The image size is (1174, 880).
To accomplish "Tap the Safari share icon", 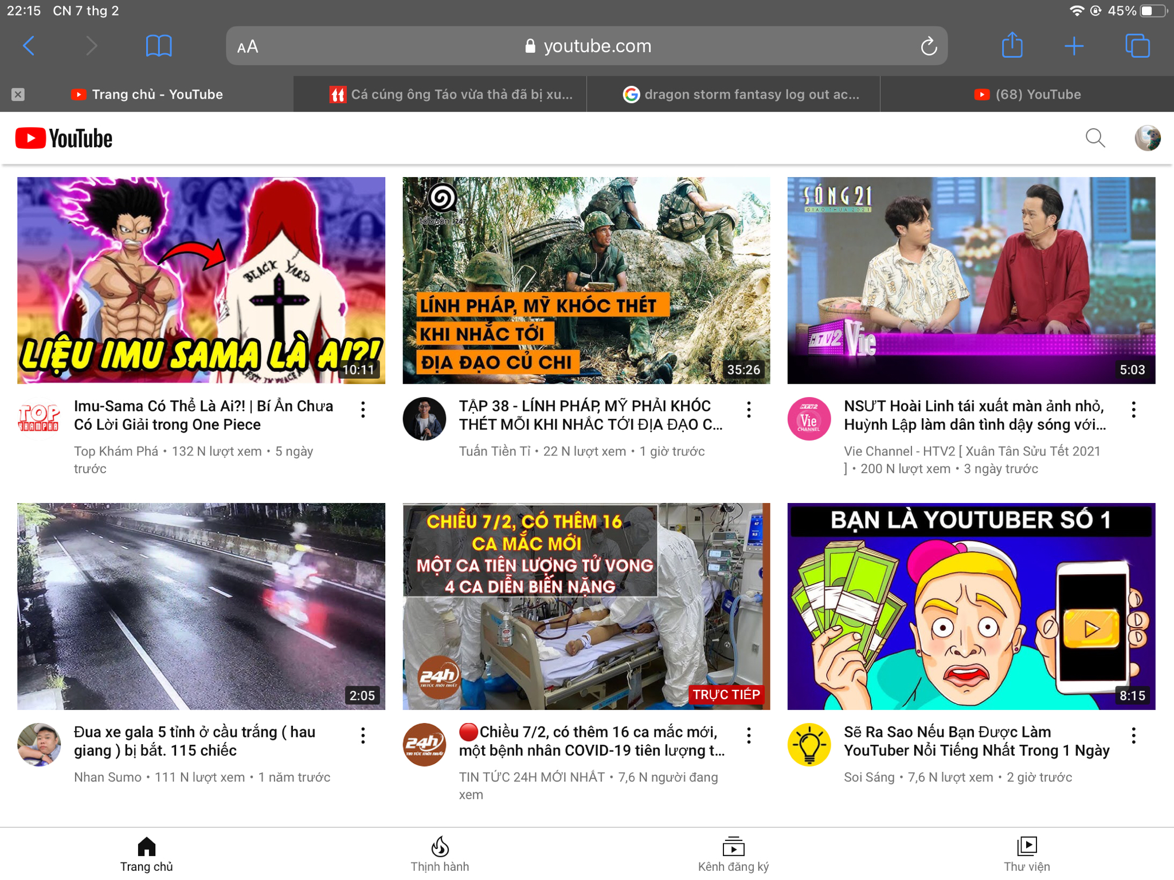I will [x=1012, y=45].
